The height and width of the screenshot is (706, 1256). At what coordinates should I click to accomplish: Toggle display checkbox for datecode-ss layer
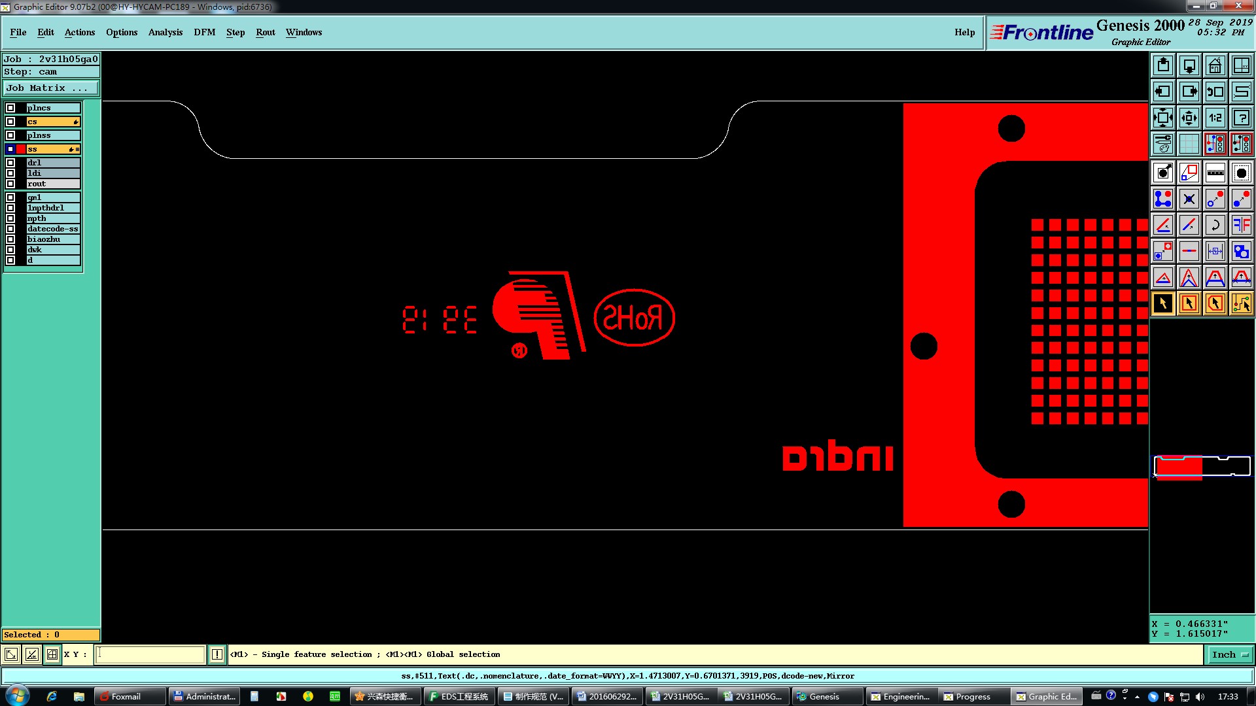click(10, 229)
